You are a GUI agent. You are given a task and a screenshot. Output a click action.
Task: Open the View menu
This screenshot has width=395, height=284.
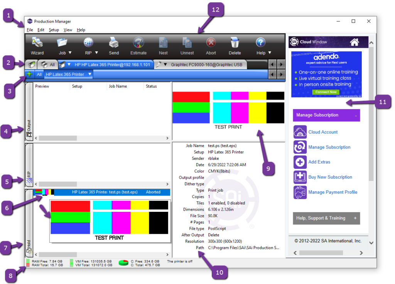click(x=68, y=30)
